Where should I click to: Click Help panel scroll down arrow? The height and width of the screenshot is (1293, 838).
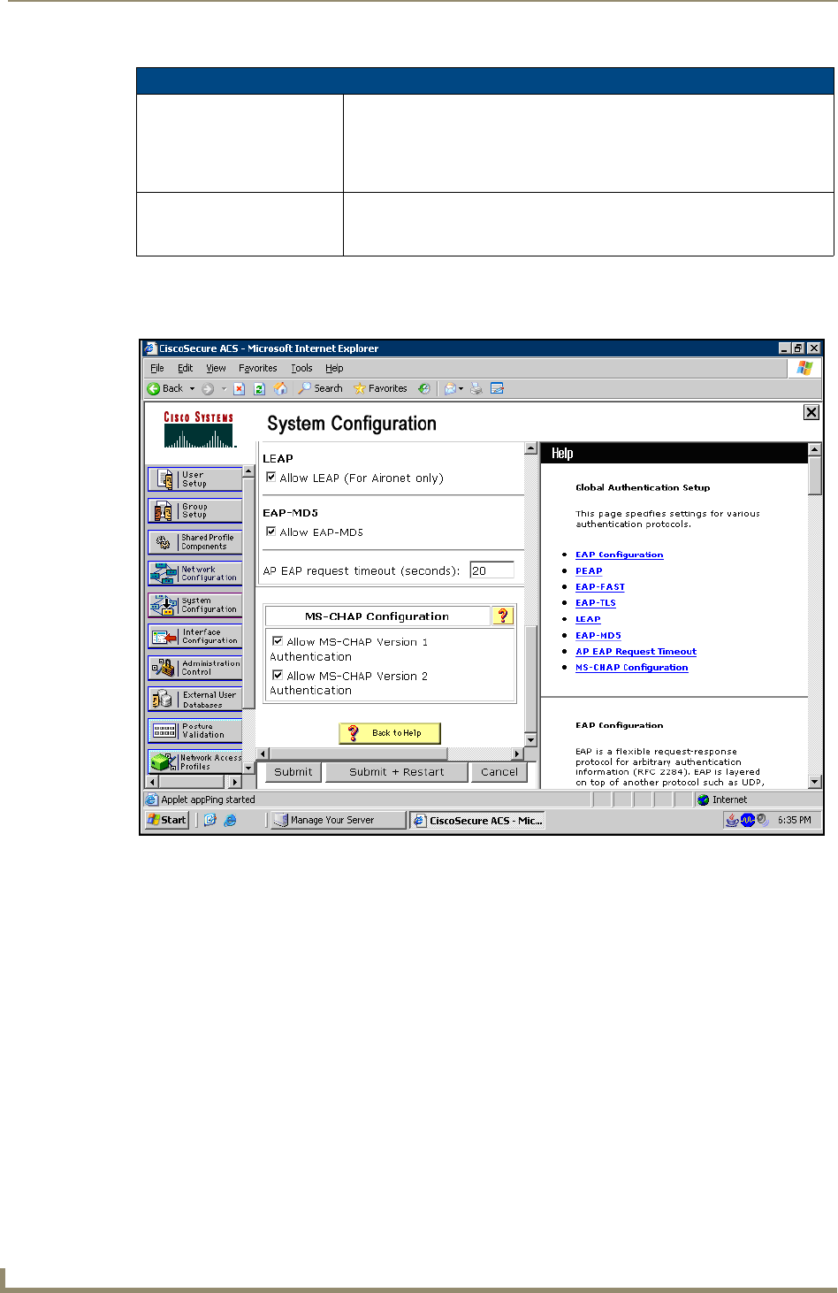tap(815, 782)
